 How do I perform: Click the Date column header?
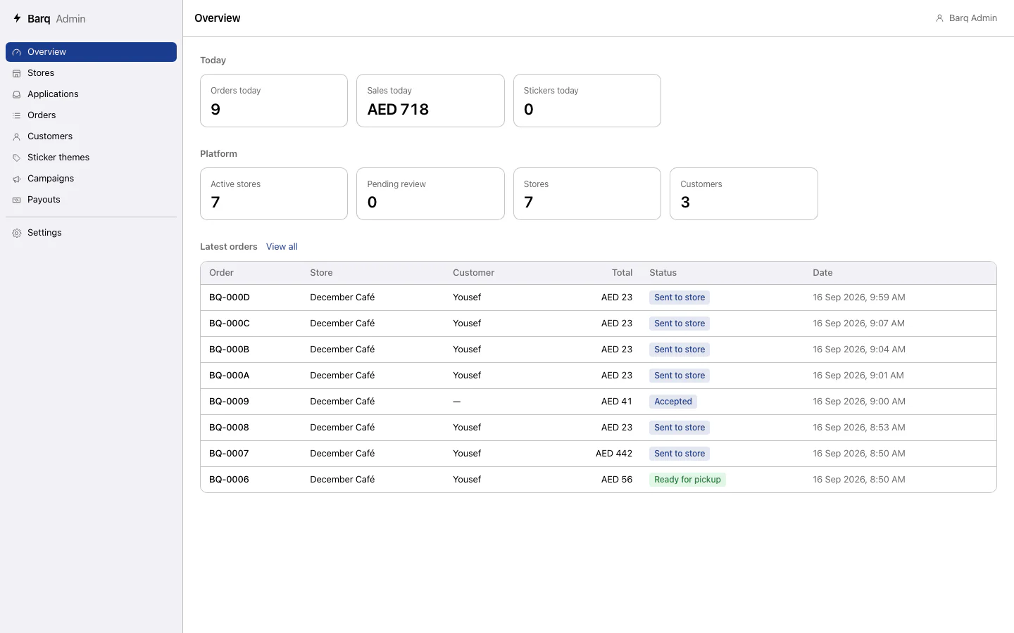coord(822,273)
